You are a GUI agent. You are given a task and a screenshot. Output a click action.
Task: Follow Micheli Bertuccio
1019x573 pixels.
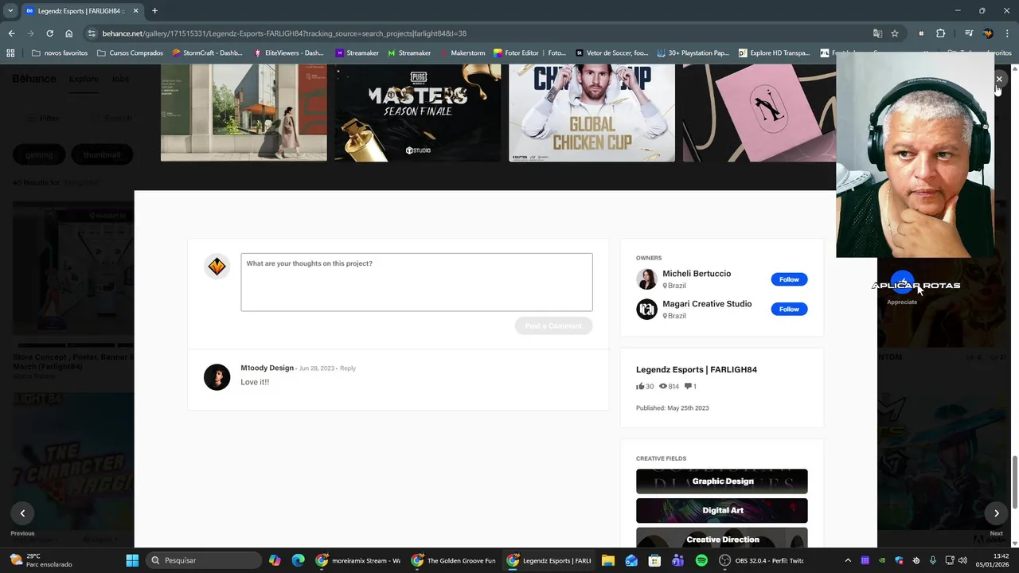[789, 279]
